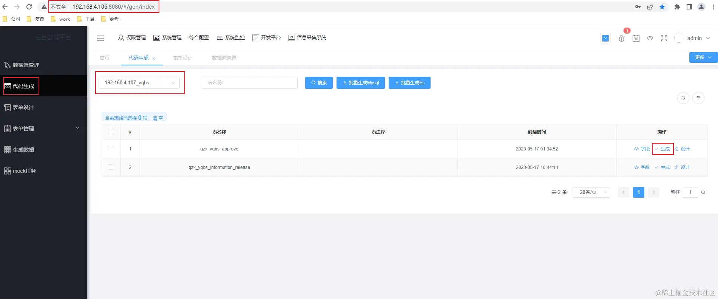The image size is (718, 299).
Task: Bookmark this page with star icon
Action: pos(662,7)
